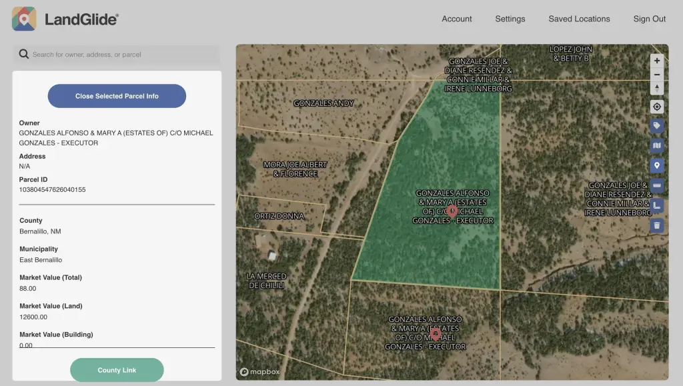The height and width of the screenshot is (386, 683).
Task: Open the County Link button
Action: 117,370
